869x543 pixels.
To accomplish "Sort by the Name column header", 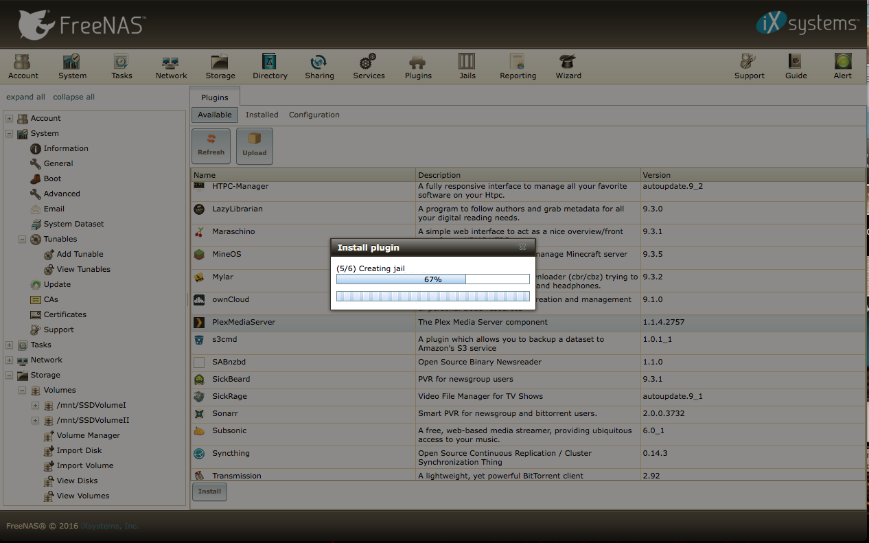I will pyautogui.click(x=303, y=175).
